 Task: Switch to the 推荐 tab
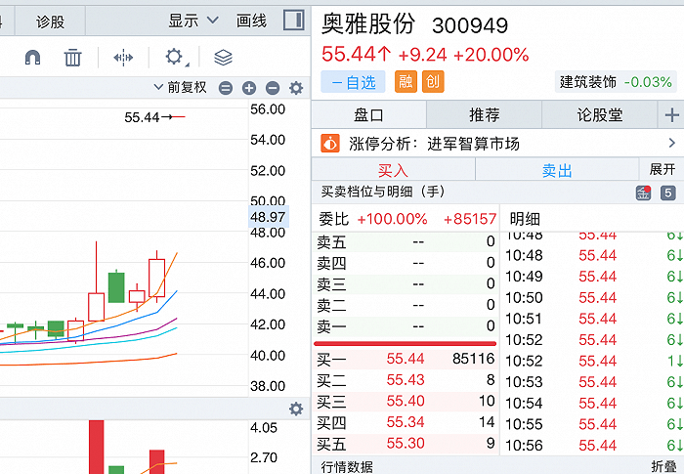coord(485,114)
